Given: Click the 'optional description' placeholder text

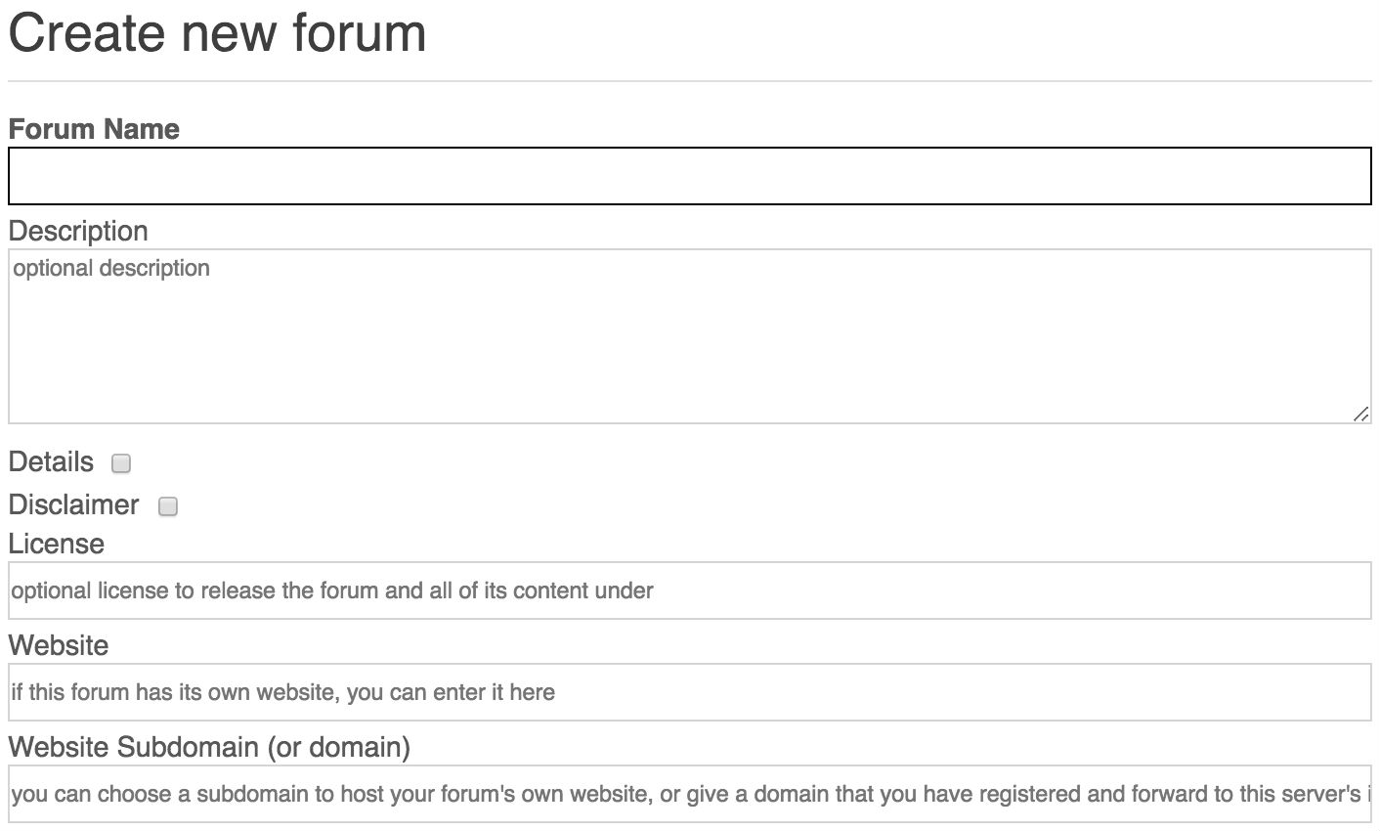Looking at the screenshot, I should pyautogui.click(x=111, y=268).
